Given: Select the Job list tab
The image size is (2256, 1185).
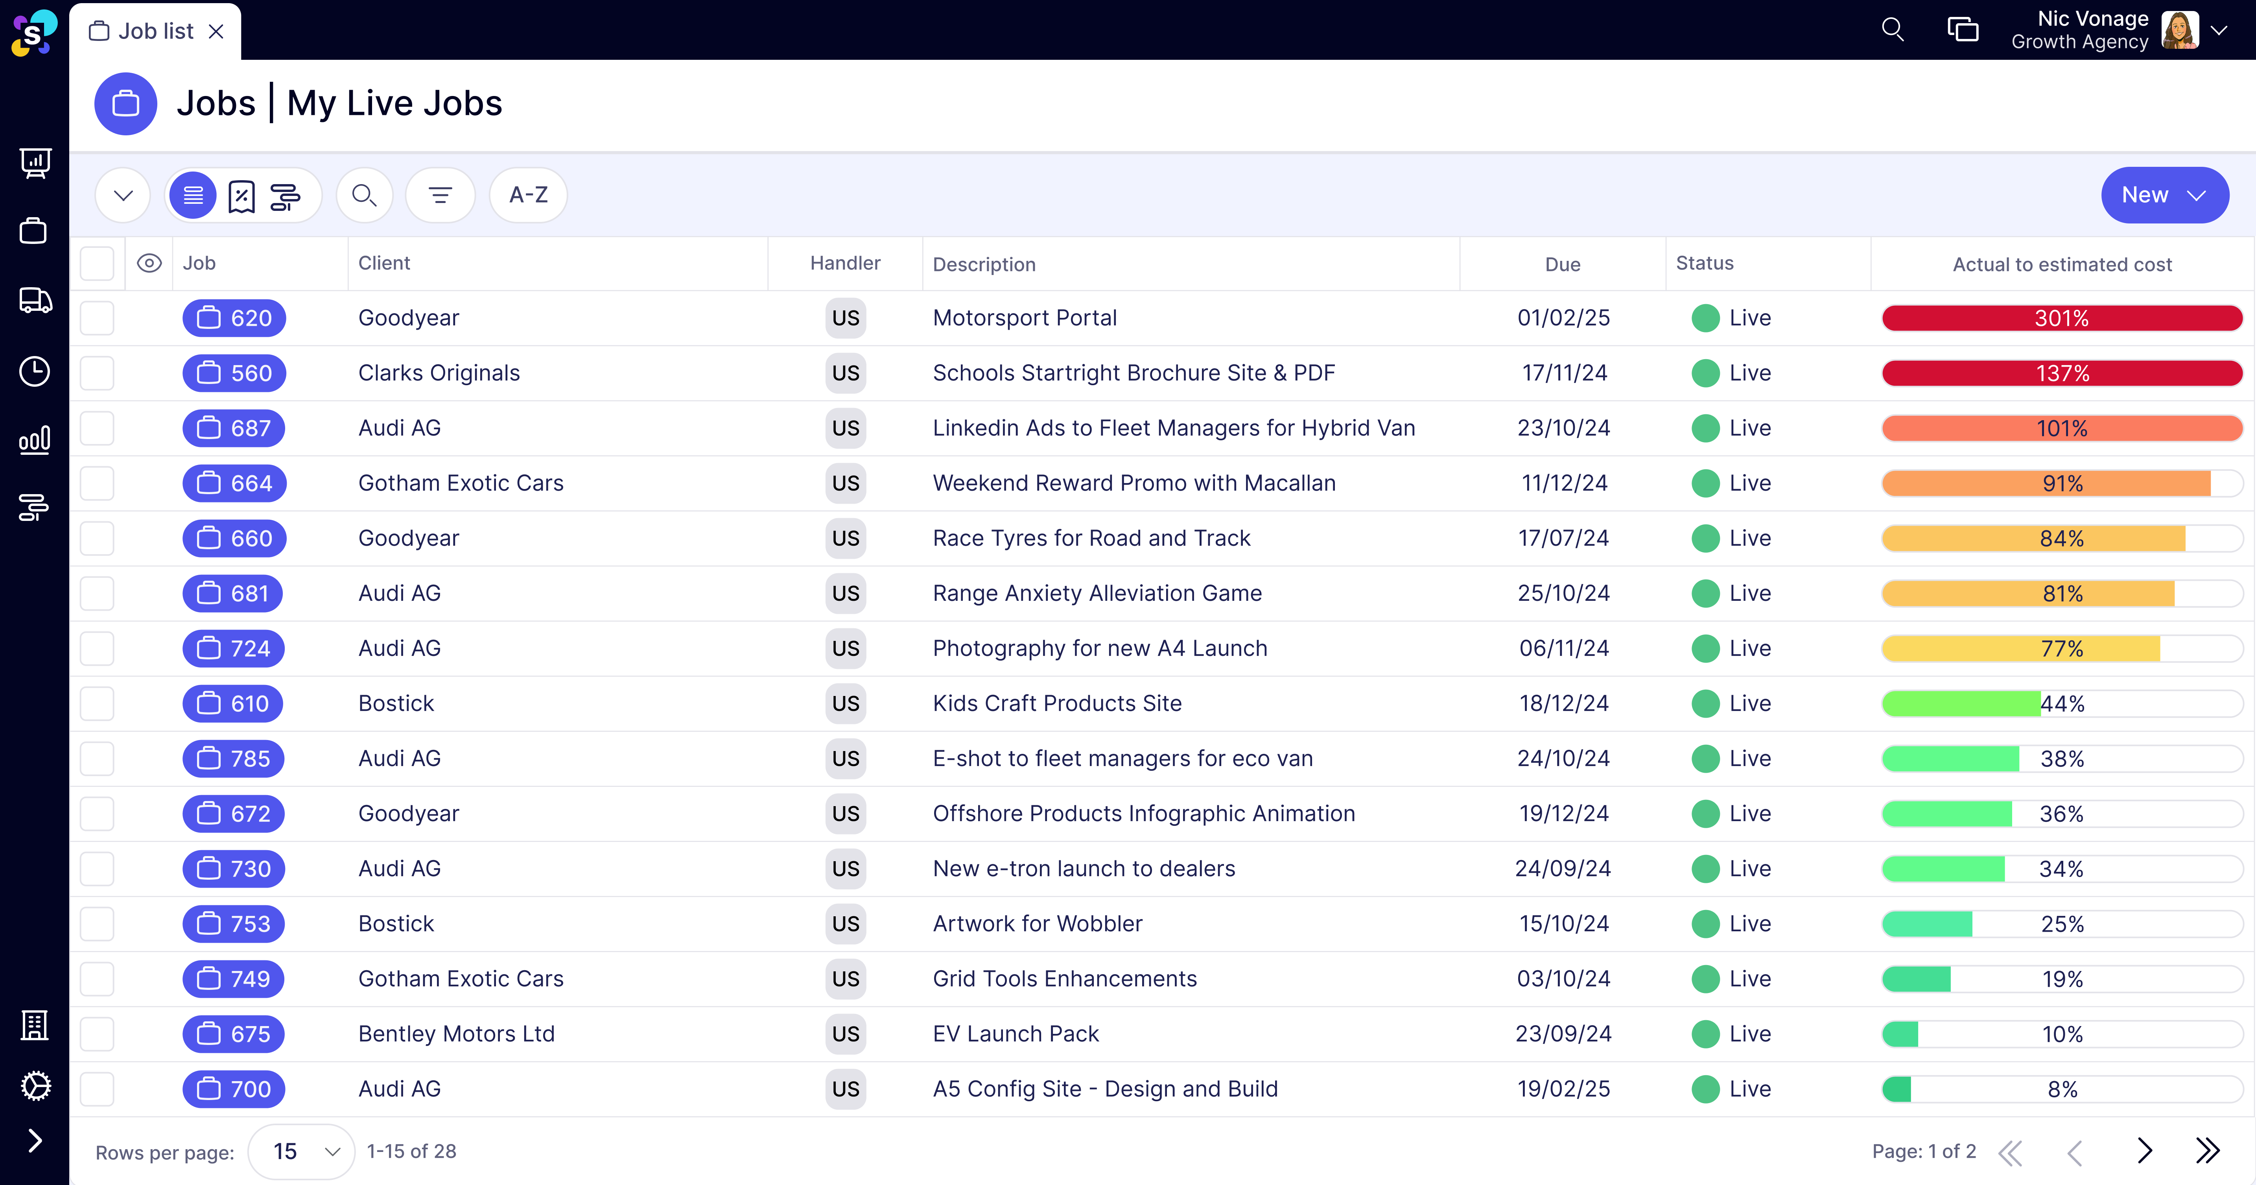Looking at the screenshot, I should tap(156, 31).
